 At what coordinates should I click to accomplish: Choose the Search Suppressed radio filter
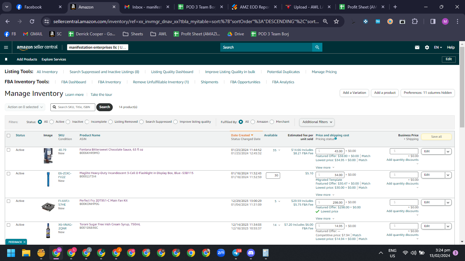tap(141, 122)
